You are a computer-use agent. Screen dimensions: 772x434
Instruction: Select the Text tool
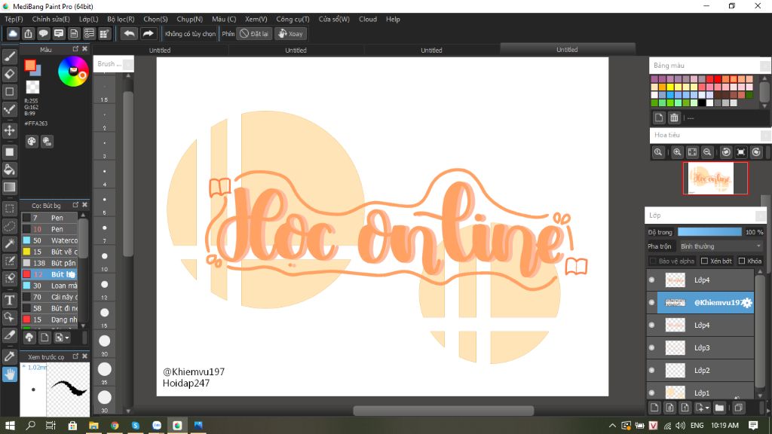point(9,300)
